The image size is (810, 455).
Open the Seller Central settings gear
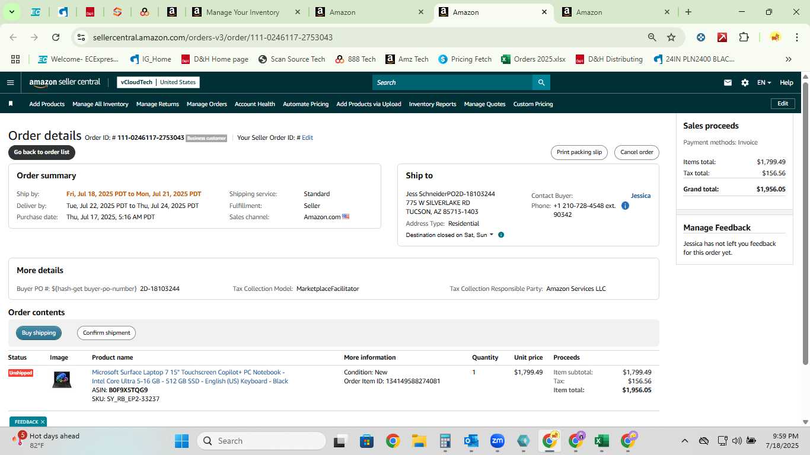click(x=745, y=82)
